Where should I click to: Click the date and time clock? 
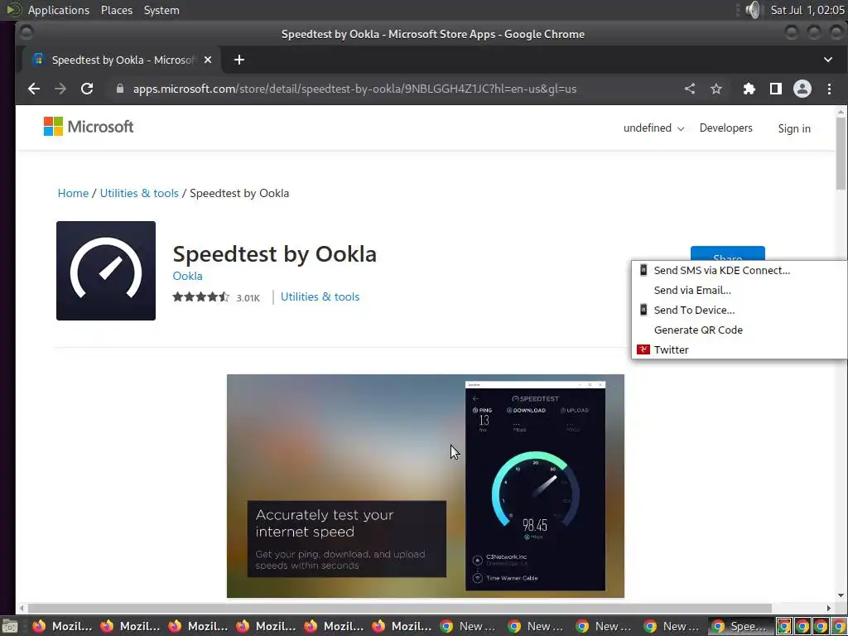[807, 10]
